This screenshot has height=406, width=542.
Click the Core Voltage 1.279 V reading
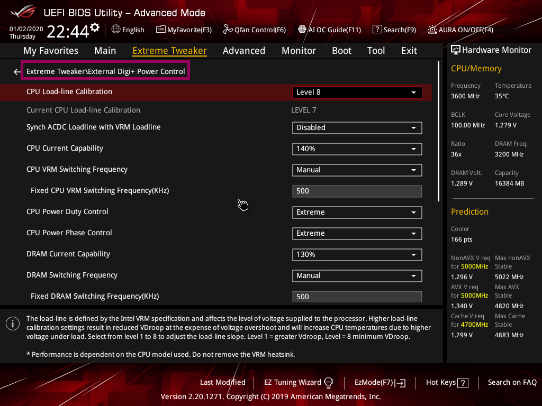click(505, 125)
